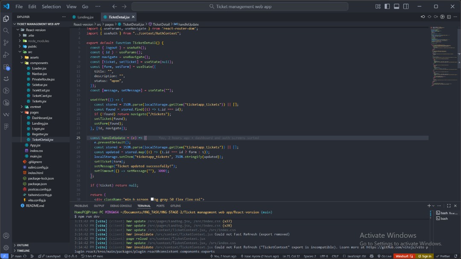Open new terminal profile dropdown arrow
Image resolution: width=461 pixels, height=259 pixels.
coord(433,206)
